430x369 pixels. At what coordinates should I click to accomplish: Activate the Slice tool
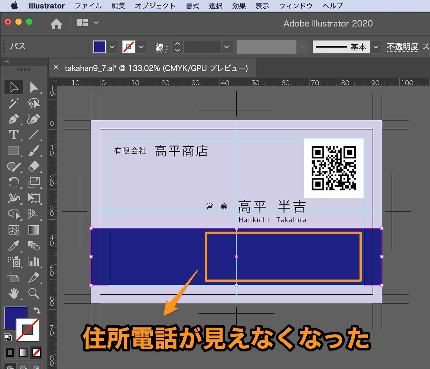click(34, 278)
